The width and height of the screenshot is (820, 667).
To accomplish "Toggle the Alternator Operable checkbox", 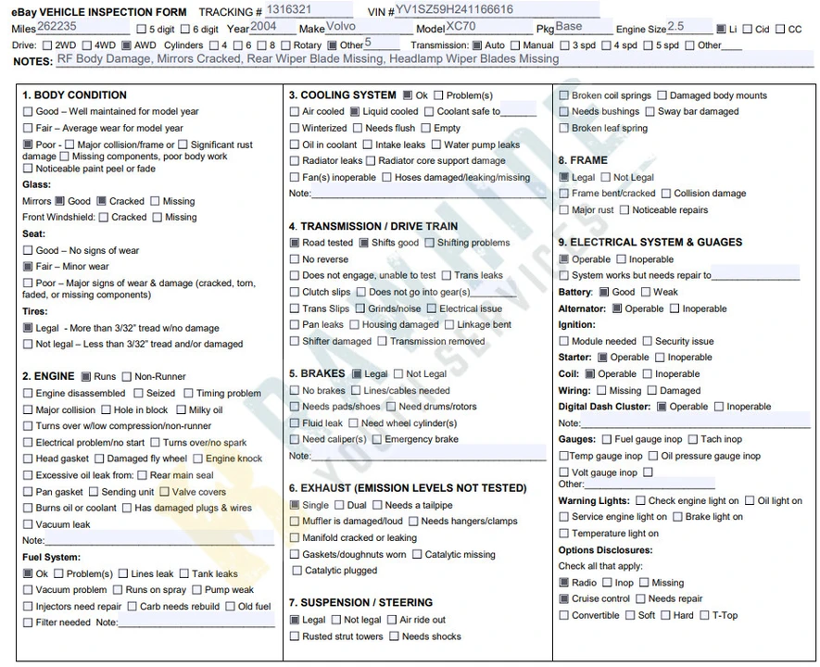I will 617,308.
